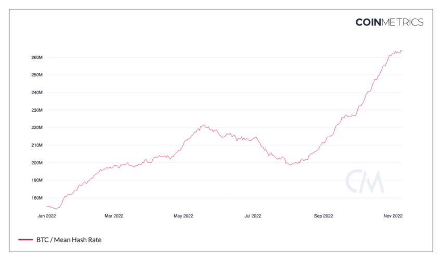
Task: Click the May 2022 x-axis label
Action: pyautogui.click(x=184, y=215)
